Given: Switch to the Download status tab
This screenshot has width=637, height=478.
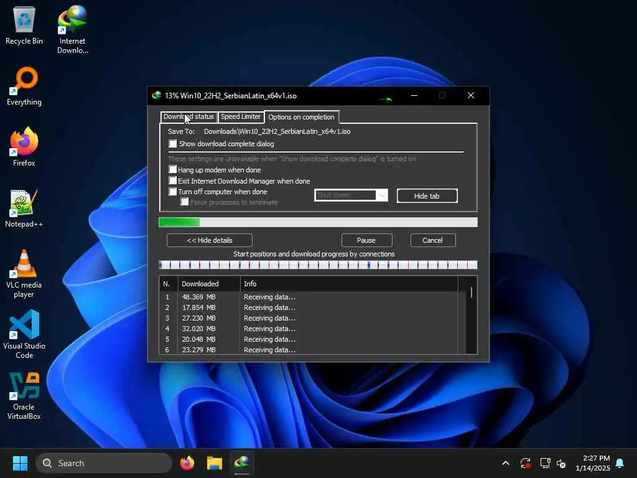Looking at the screenshot, I should 188,116.
